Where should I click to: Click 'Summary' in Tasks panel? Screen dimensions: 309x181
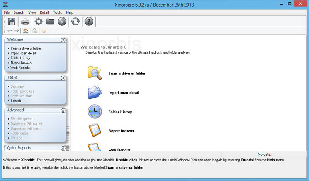tap(17, 86)
